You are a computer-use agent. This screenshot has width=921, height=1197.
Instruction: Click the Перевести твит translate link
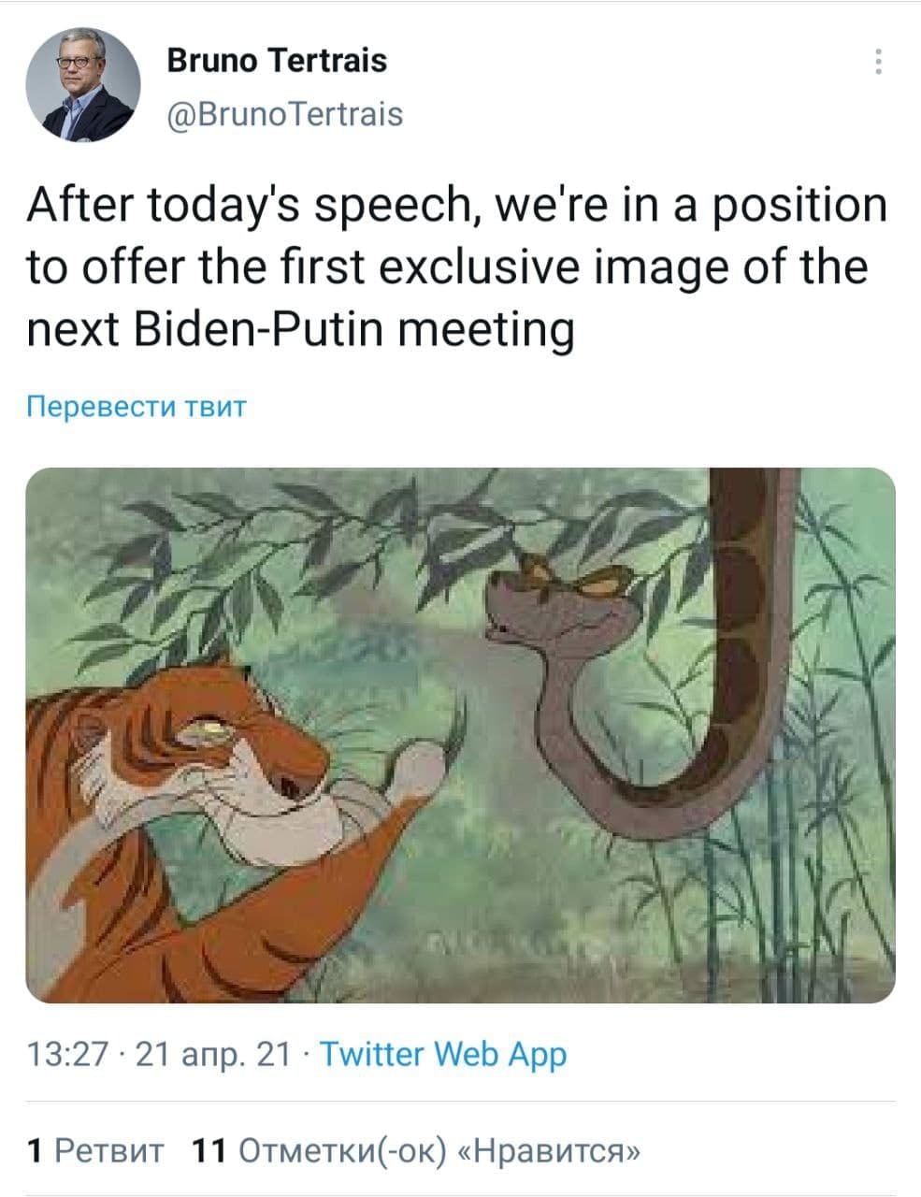pyautogui.click(x=137, y=407)
